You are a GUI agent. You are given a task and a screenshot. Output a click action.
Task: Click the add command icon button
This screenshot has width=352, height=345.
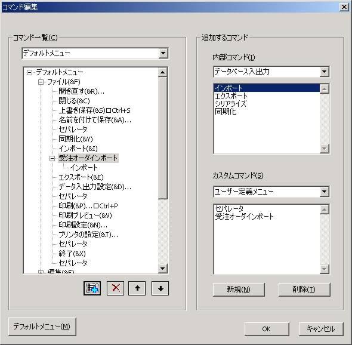92,288
